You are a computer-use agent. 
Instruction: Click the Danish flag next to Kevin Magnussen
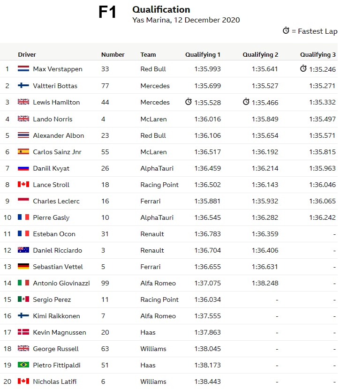(x=23, y=332)
